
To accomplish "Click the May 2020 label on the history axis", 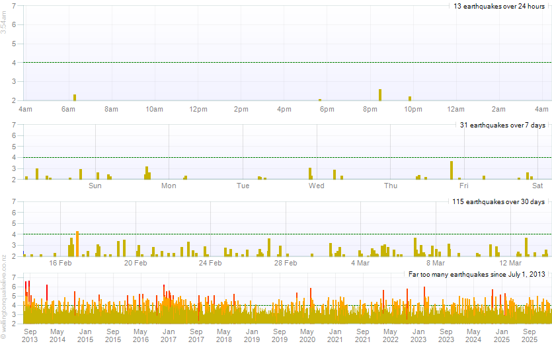I will coord(307,335).
